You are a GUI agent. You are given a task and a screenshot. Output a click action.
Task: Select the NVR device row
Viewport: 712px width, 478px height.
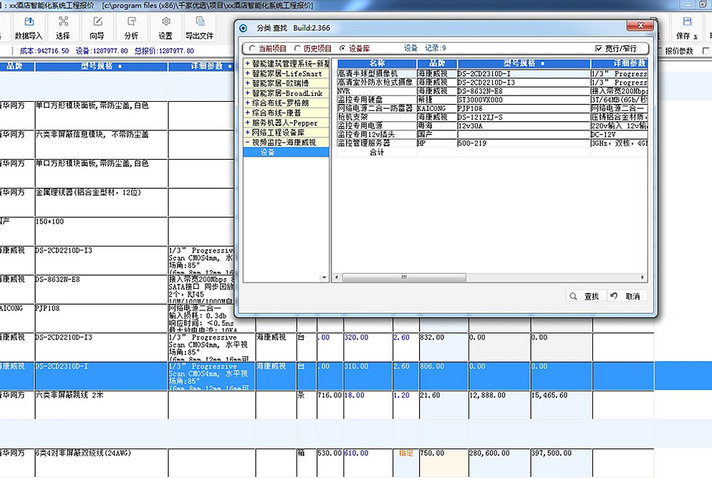[x=492, y=91]
